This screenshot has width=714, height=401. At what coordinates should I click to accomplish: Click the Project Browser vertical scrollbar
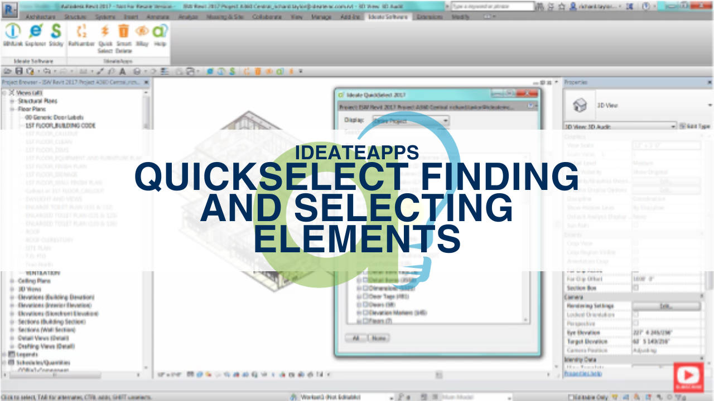point(147,228)
